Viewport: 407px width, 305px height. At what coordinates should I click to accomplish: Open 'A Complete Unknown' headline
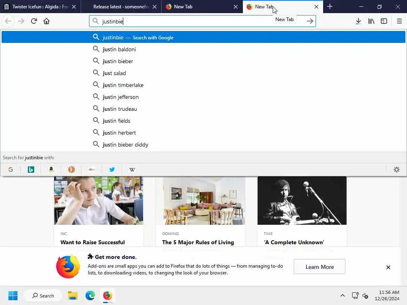pos(294,242)
